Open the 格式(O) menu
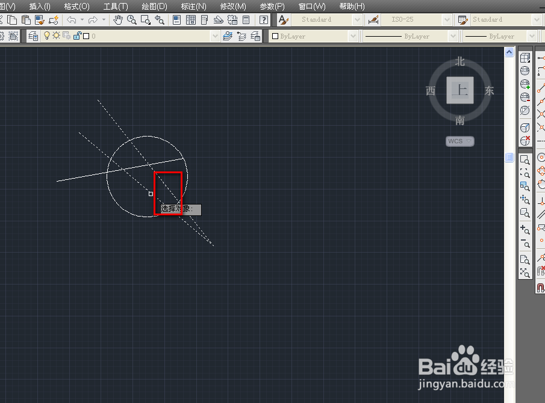Viewport: 545px width, 403px height. coord(77,7)
